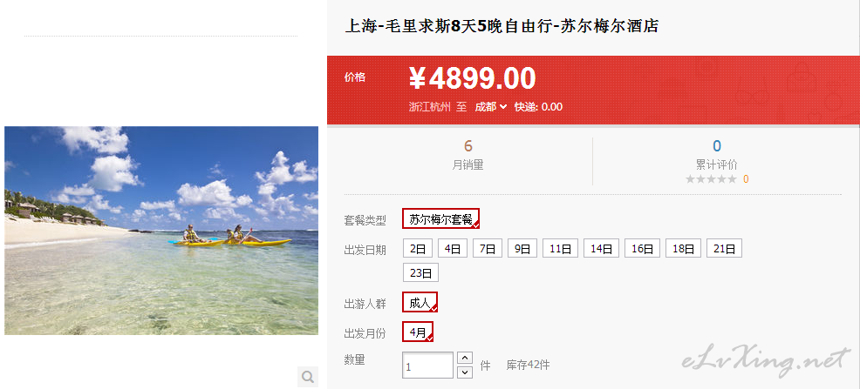
Task: Click the quantity input field
Action: (427, 365)
